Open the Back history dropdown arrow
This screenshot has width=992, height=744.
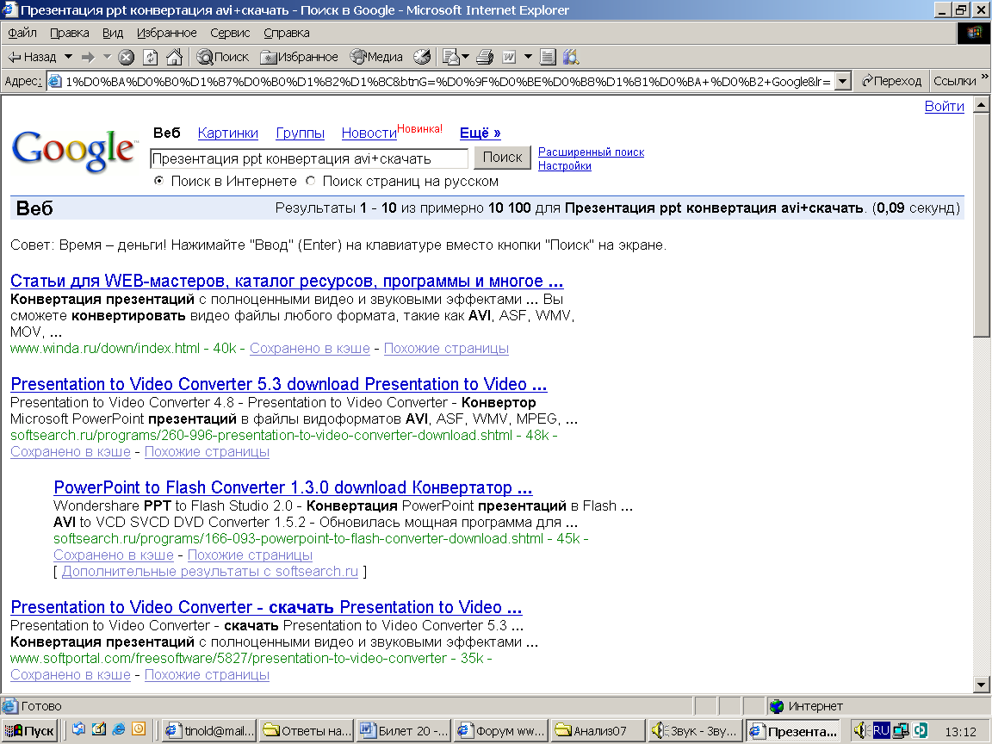click(68, 57)
